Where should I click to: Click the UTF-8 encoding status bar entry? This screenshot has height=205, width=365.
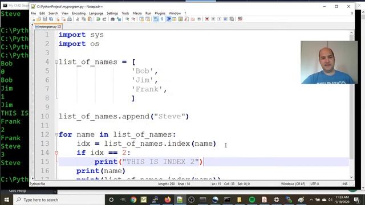[x=314, y=184]
